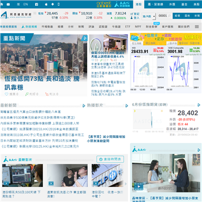Click the next arrow beside the CLP video

pos(126,184)
